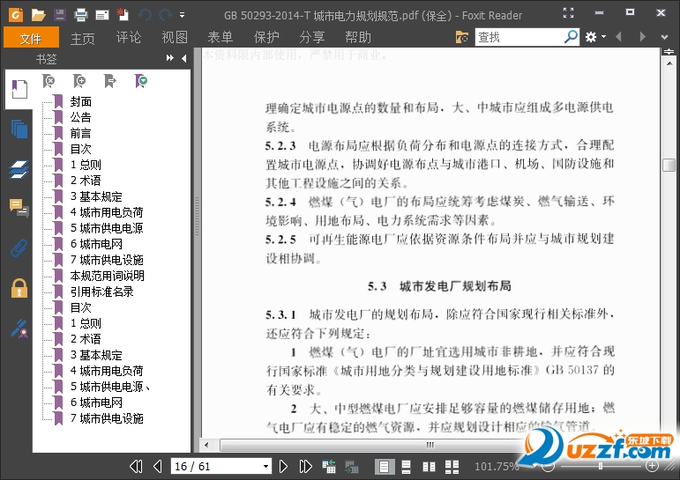Screen dimensions: 680x480
Task: Open quick access toolbar customize dropdown
Action: [x=183, y=15]
